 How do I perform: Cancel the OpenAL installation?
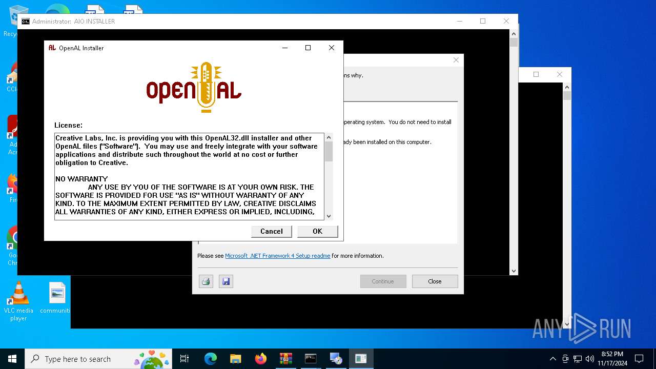pyautogui.click(x=272, y=231)
